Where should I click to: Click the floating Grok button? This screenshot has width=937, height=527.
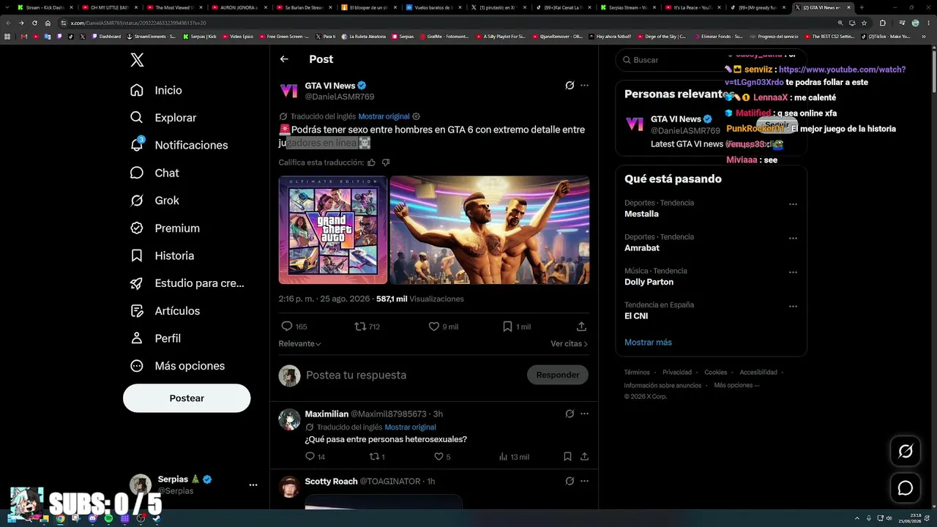(x=906, y=452)
